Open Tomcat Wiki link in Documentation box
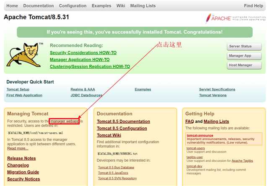 click(x=109, y=135)
